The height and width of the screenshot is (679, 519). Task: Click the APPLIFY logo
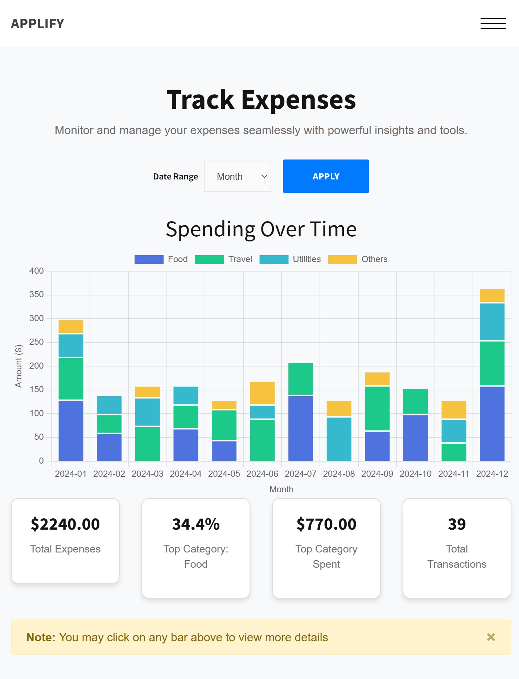tap(37, 24)
